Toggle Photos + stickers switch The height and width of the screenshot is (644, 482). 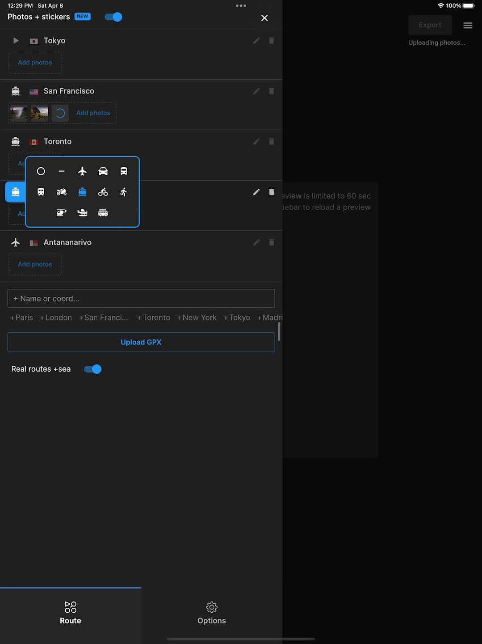(x=113, y=17)
